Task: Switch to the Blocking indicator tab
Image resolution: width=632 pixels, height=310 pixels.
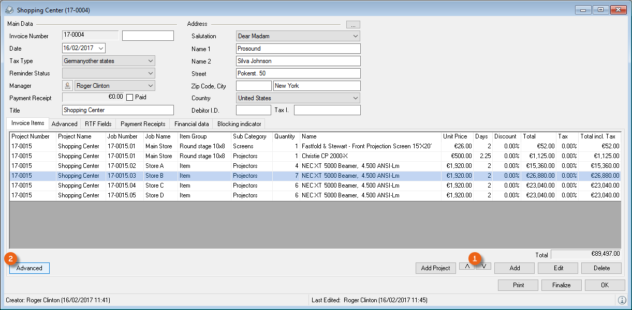Action: click(x=239, y=124)
